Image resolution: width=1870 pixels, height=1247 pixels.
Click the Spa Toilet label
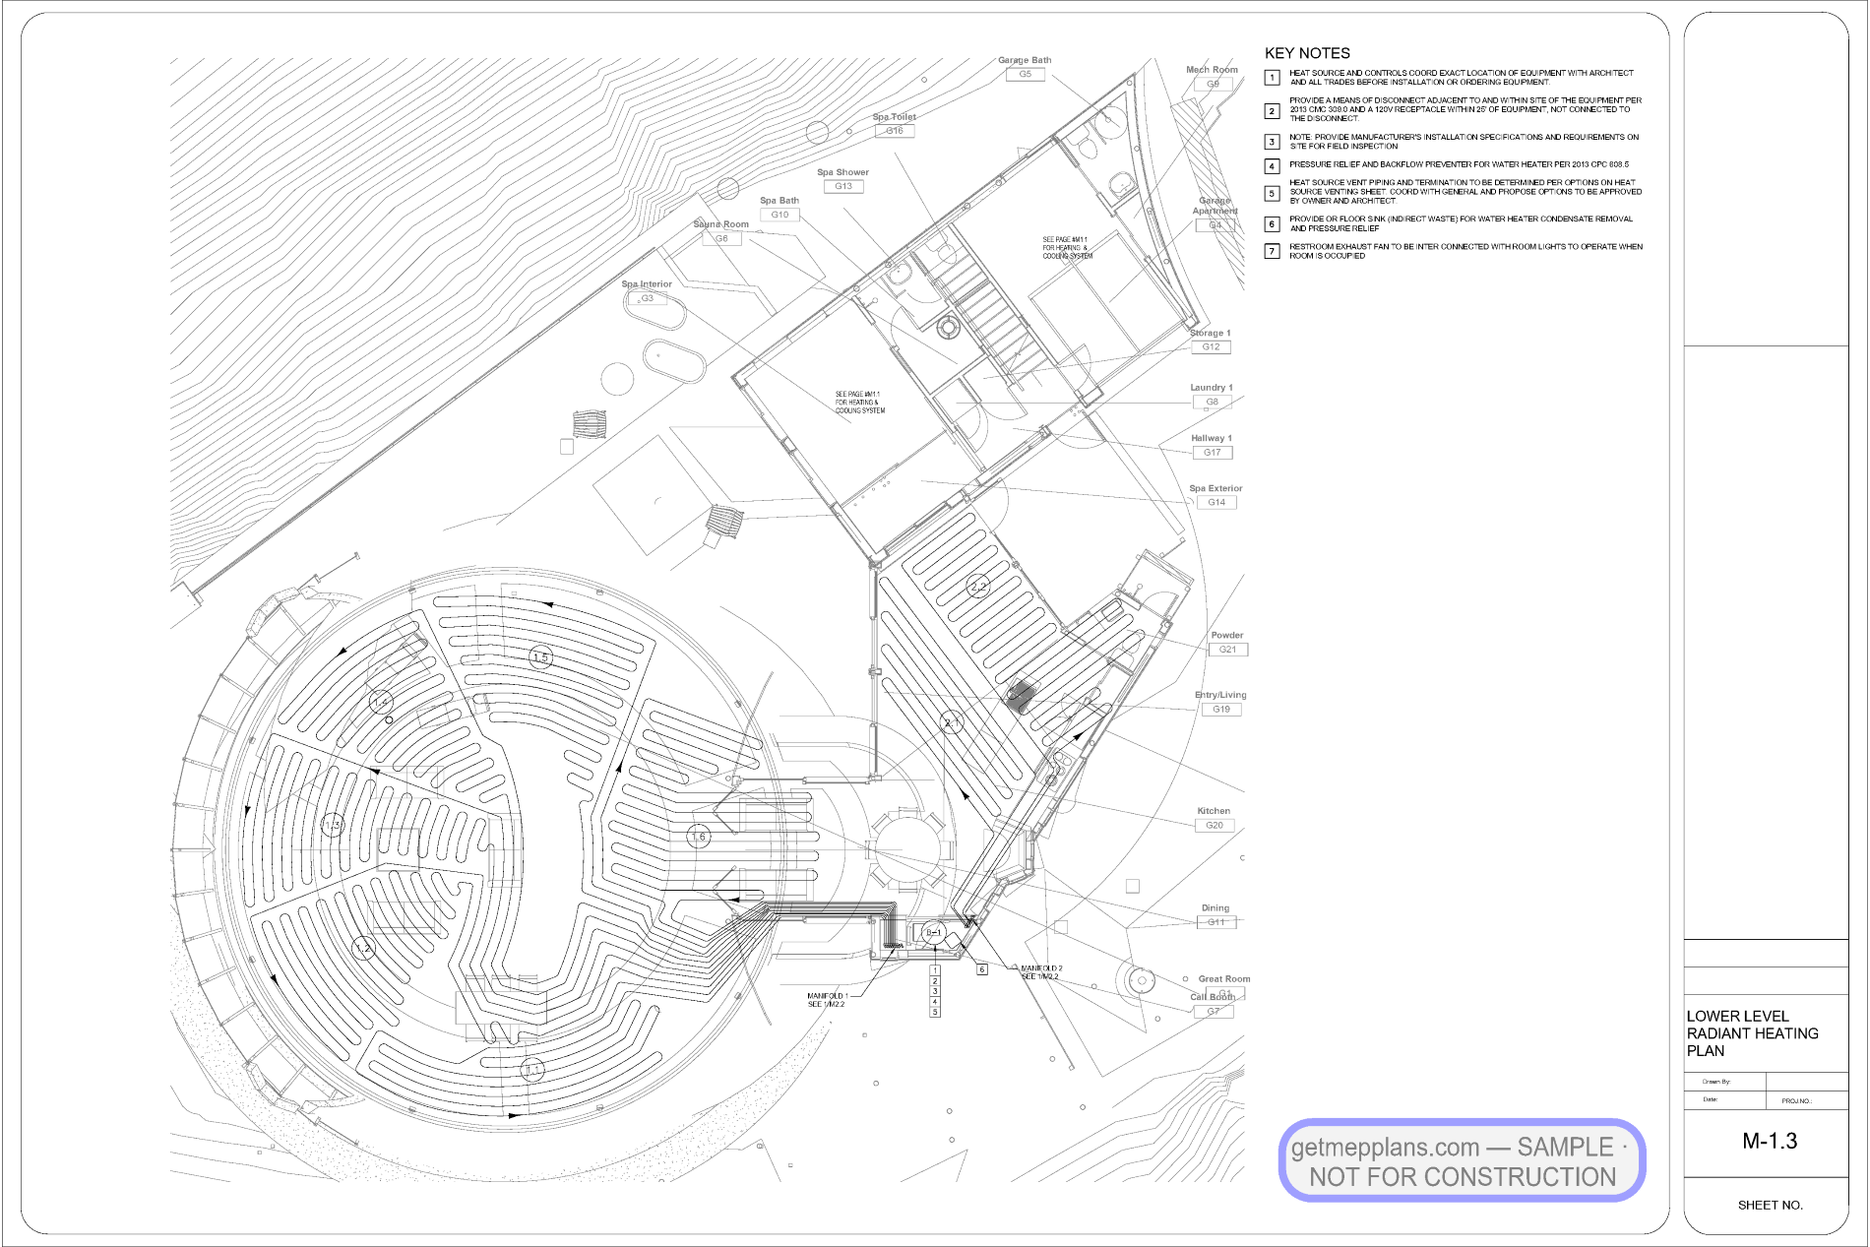click(894, 117)
